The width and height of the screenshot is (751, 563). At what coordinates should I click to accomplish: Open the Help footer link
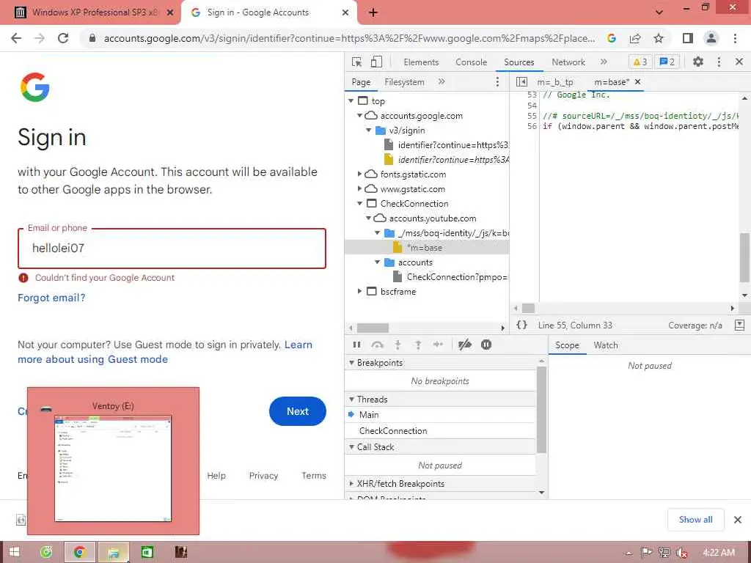(216, 475)
